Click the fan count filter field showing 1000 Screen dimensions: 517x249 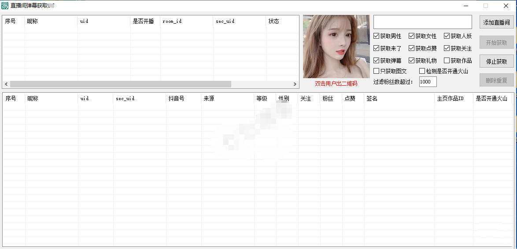428,82
